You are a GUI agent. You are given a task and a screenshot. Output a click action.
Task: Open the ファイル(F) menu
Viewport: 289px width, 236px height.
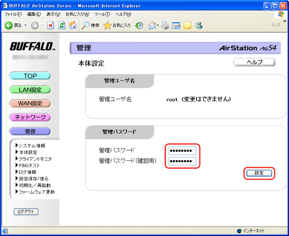[13, 14]
